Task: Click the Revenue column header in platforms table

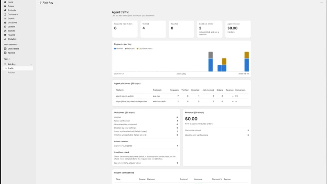Action: click(x=230, y=90)
